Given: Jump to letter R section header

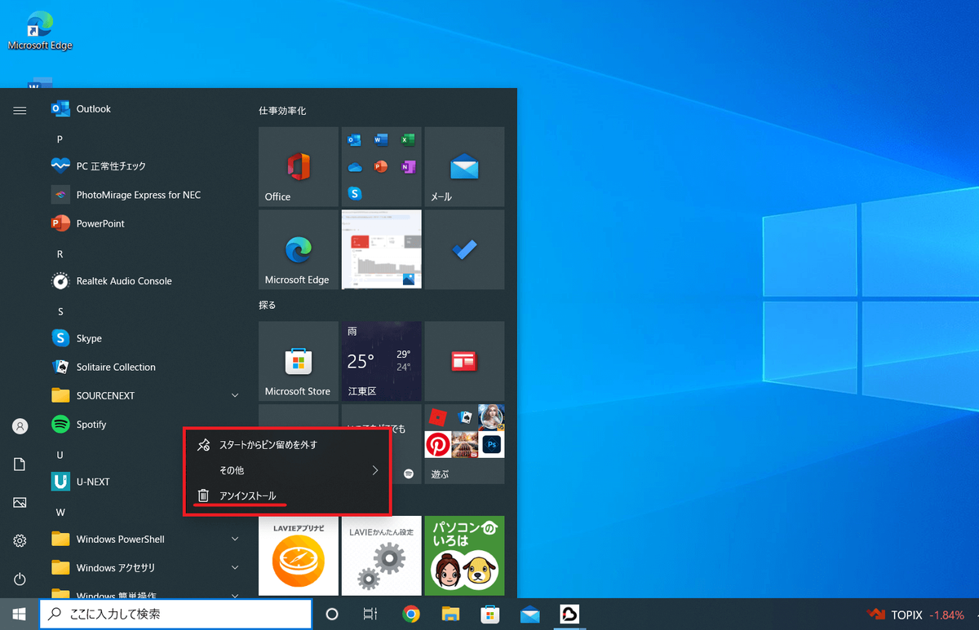Looking at the screenshot, I should point(60,254).
